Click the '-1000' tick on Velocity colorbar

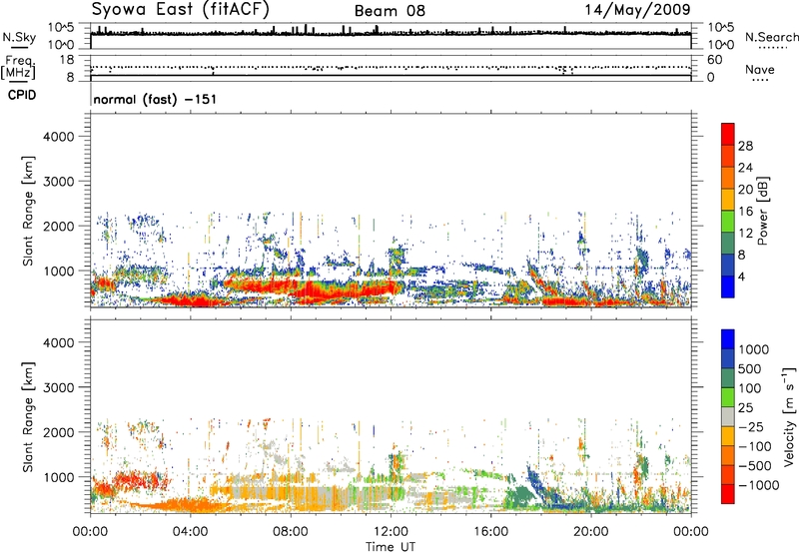[758, 485]
